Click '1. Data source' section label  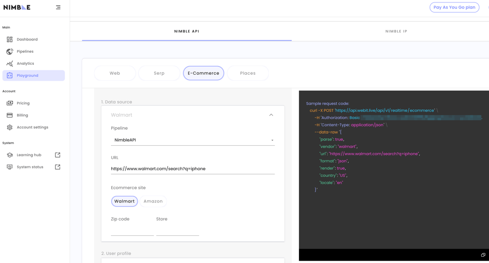pos(117,102)
